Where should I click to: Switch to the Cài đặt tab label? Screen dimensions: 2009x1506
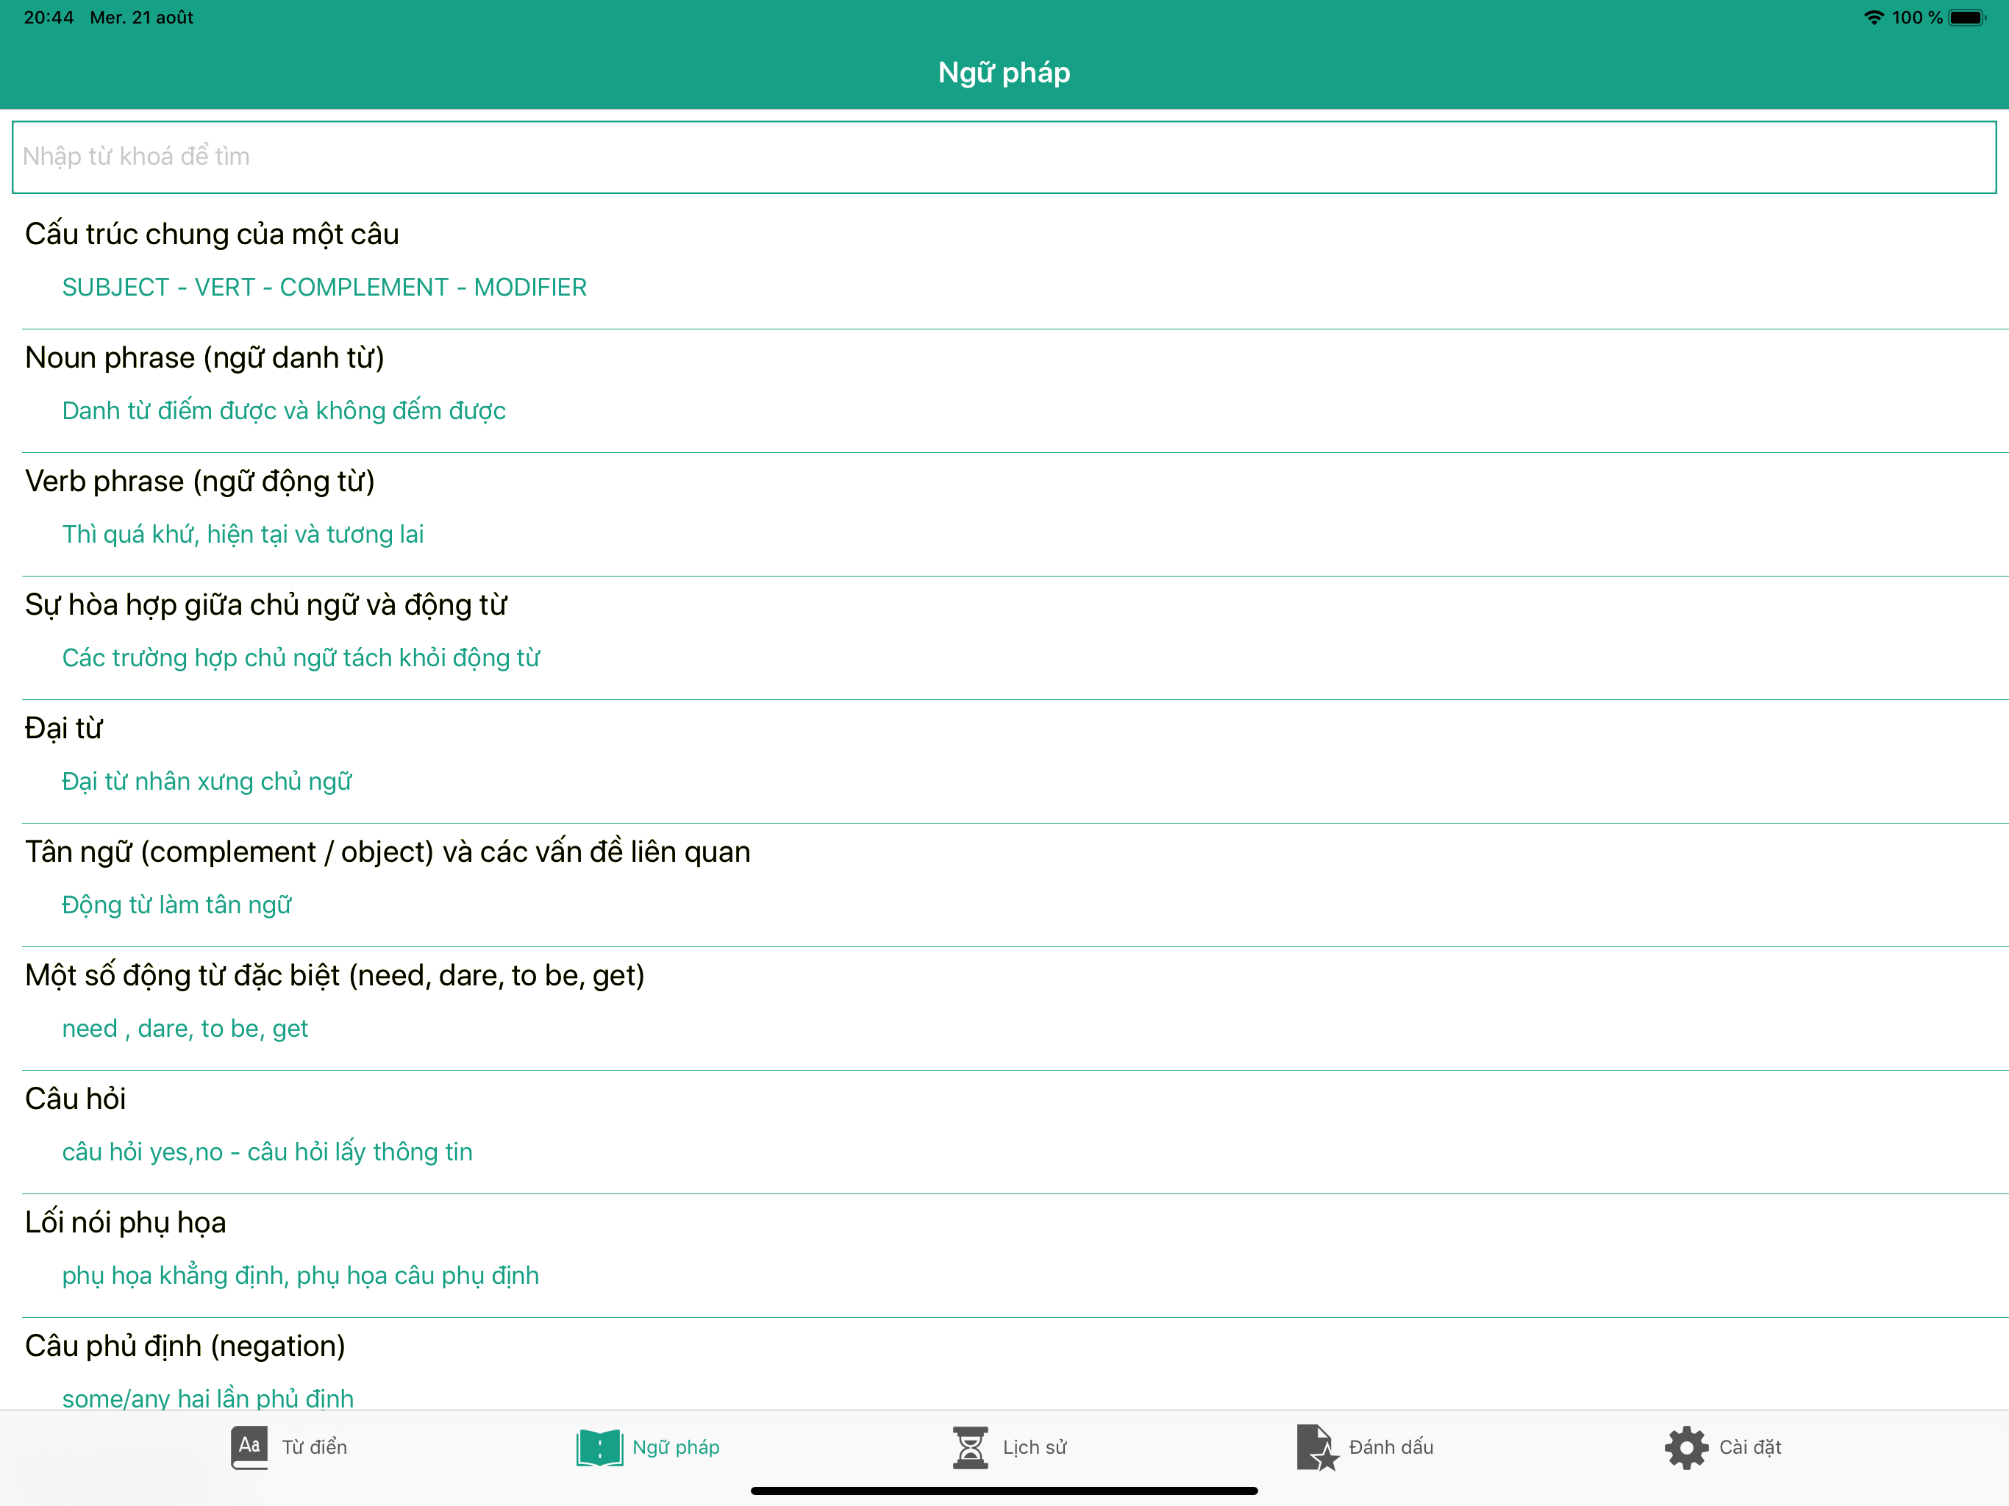(x=1750, y=1447)
